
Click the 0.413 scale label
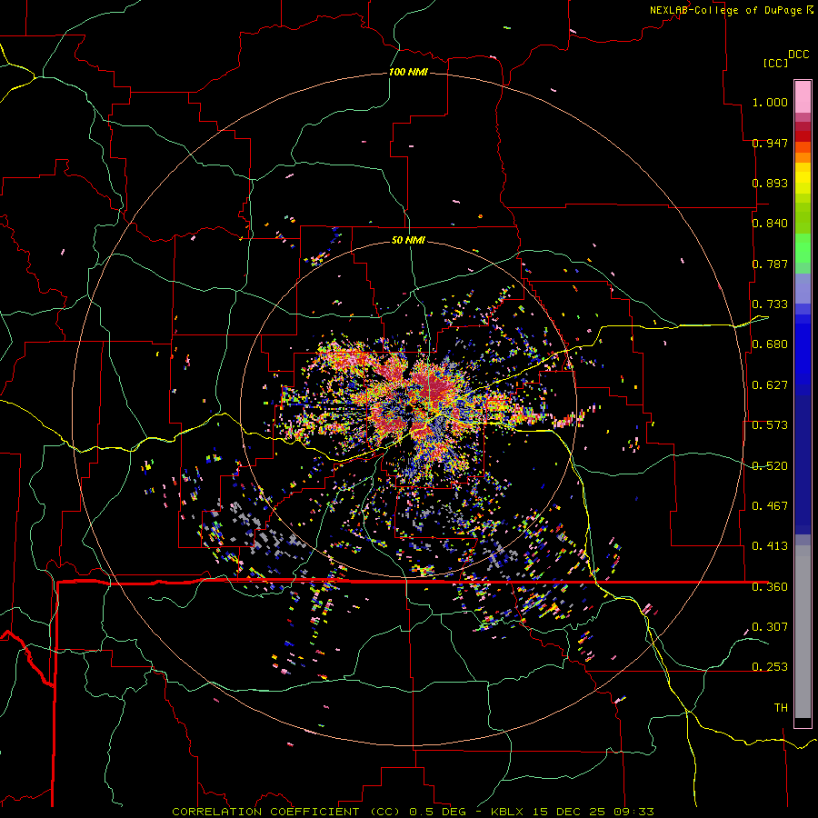click(770, 546)
